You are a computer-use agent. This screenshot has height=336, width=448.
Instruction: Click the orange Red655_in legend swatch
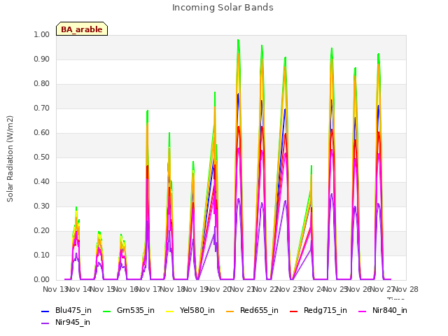pyautogui.click(x=230, y=311)
